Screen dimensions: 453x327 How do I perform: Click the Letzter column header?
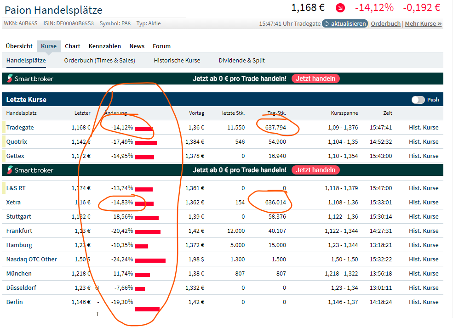[82, 113]
